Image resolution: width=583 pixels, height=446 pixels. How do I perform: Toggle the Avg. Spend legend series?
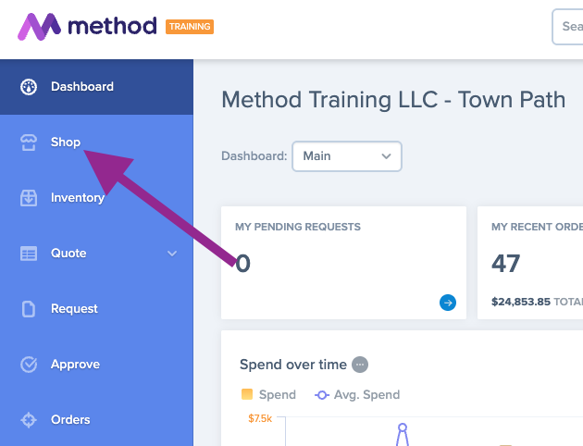pyautogui.click(x=357, y=394)
